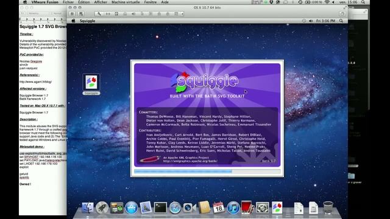Open Launchpad rocket icon in Dock
390x219 pixels.
(x=102, y=207)
